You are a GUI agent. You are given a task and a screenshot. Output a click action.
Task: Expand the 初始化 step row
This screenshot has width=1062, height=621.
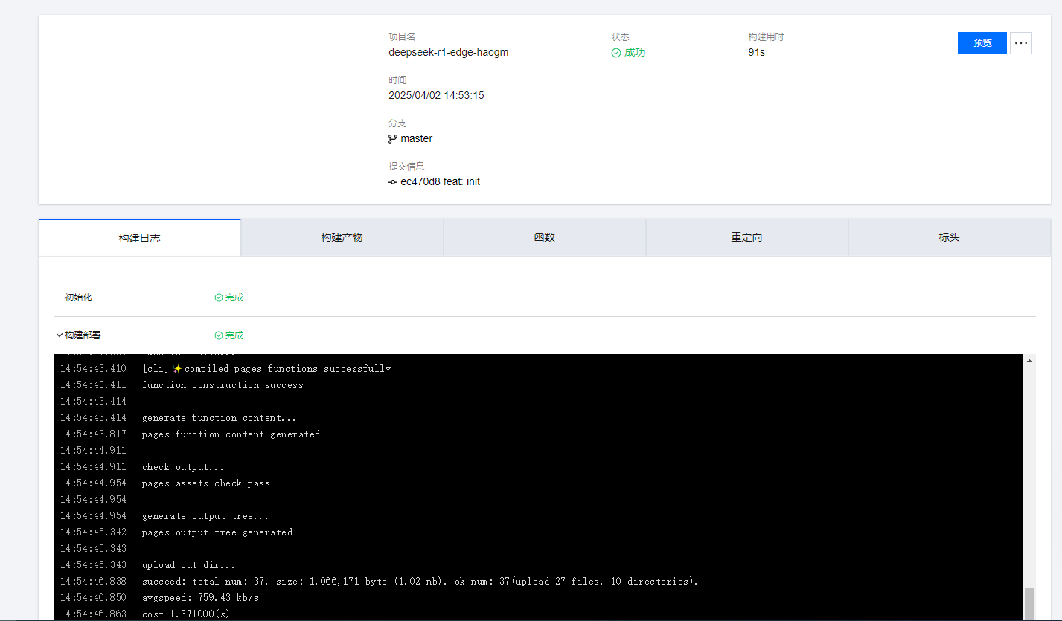[x=545, y=297]
